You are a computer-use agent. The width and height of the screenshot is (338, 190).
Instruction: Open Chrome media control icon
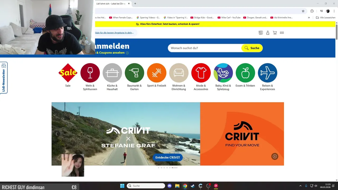[321, 11]
